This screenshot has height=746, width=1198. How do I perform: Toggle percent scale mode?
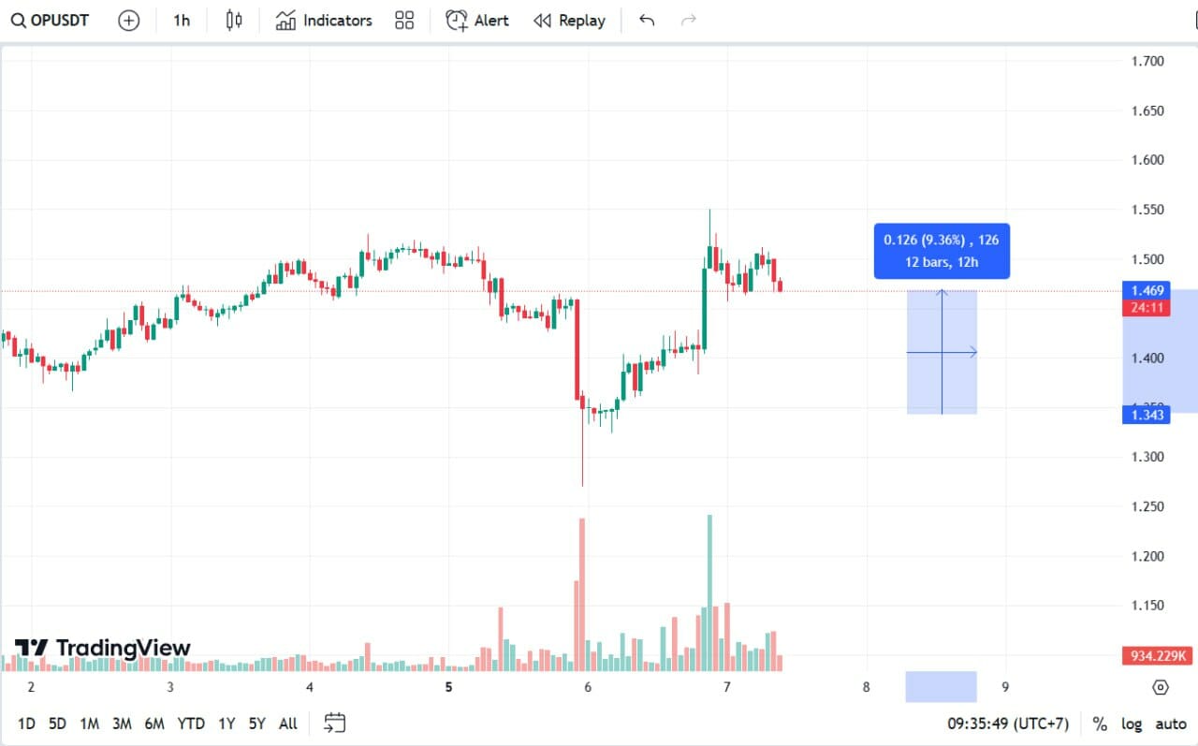(x=1100, y=724)
